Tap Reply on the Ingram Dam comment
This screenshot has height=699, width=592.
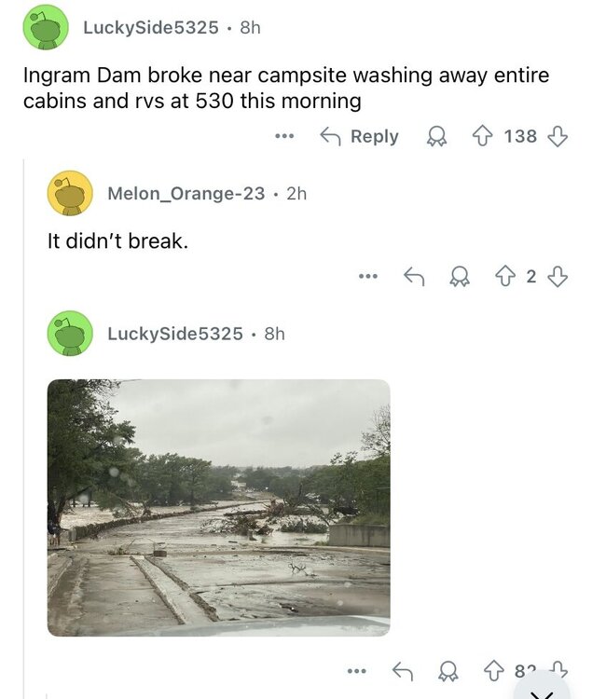coord(359,137)
